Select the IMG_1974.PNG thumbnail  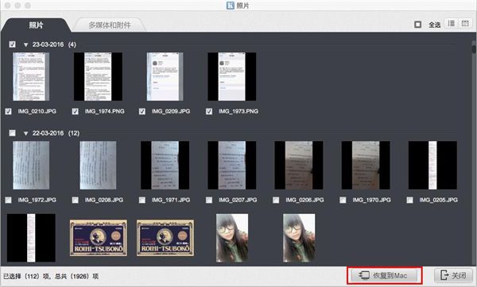pos(98,76)
